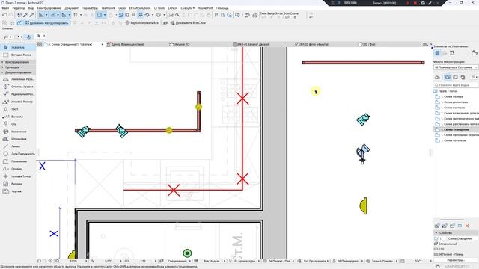Select the Чертеж drawing tool
This screenshot has width=479, height=269.
coord(18,191)
